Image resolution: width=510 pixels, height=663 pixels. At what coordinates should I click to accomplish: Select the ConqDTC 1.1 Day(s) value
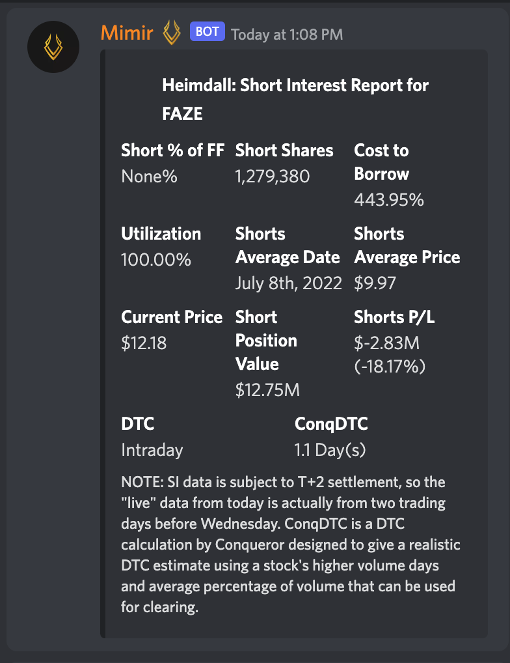330,450
